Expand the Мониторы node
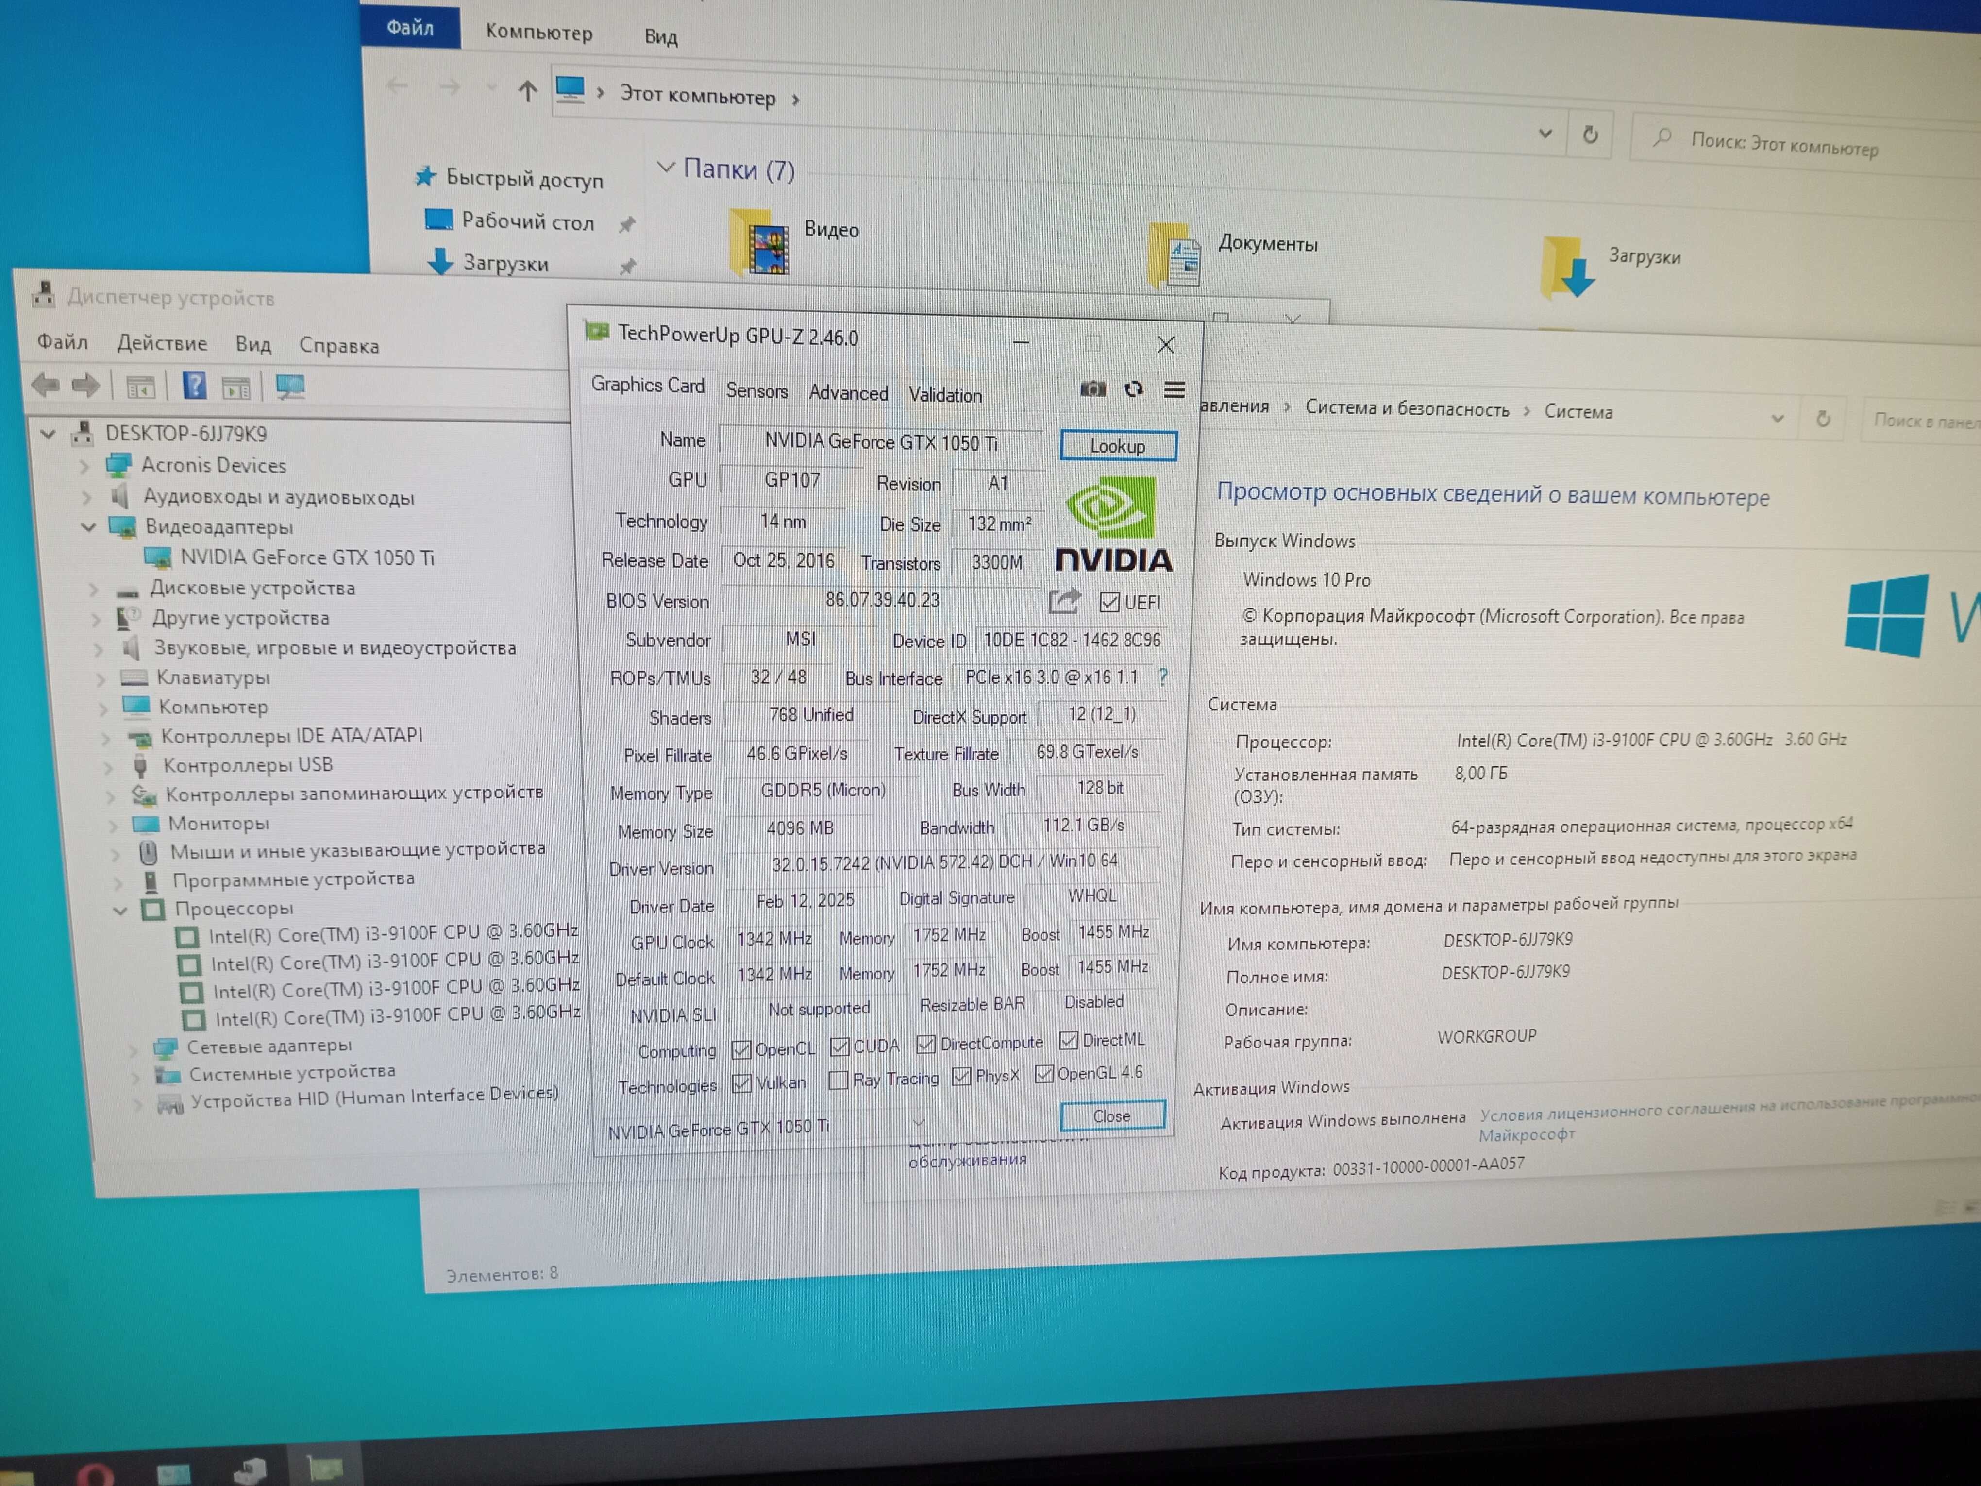Screen dimensions: 1981x1486 click(x=113, y=825)
